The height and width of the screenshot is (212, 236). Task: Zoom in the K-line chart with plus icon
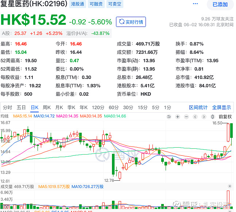[x=177, y=117]
